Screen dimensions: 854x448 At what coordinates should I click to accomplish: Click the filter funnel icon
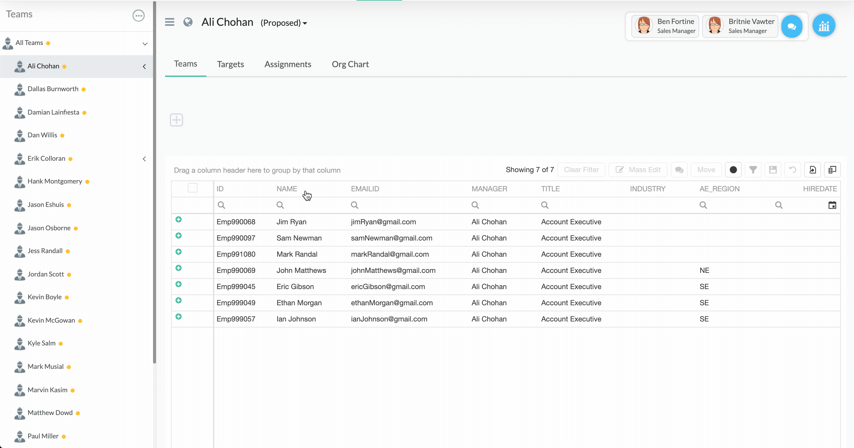[x=753, y=170]
